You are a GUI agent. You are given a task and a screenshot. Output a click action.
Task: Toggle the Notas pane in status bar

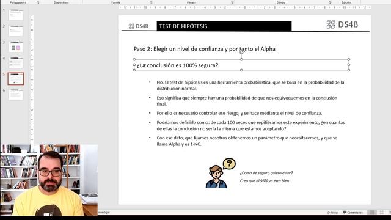tap(332, 213)
